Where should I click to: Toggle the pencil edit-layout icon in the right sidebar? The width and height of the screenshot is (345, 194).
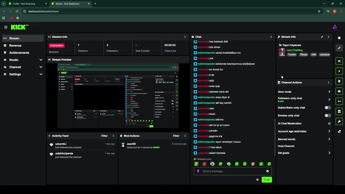pos(339,48)
